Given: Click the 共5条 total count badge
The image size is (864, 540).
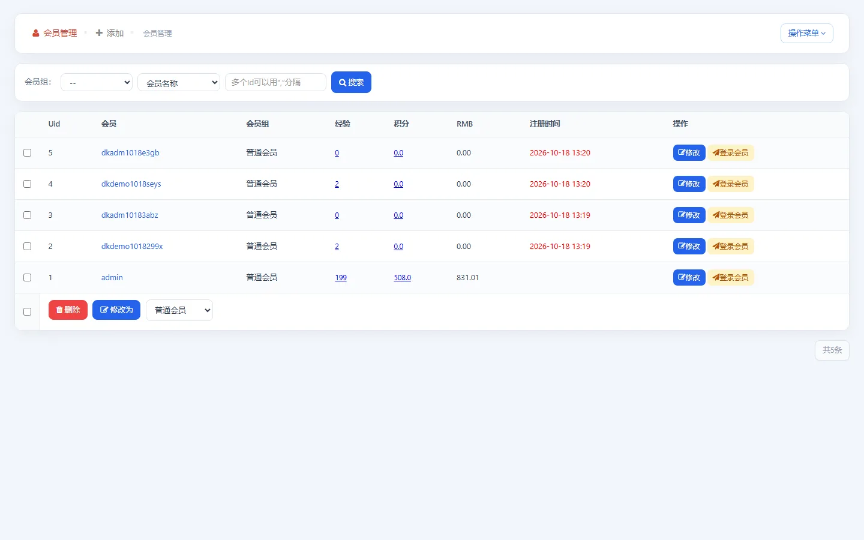Looking at the screenshot, I should tap(832, 350).
